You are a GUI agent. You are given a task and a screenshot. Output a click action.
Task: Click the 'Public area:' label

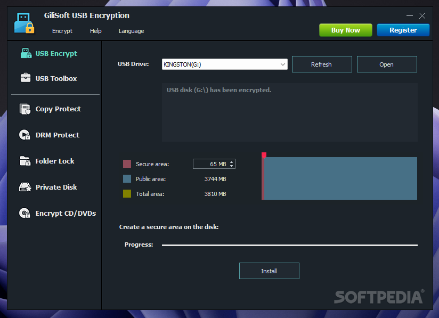click(151, 179)
